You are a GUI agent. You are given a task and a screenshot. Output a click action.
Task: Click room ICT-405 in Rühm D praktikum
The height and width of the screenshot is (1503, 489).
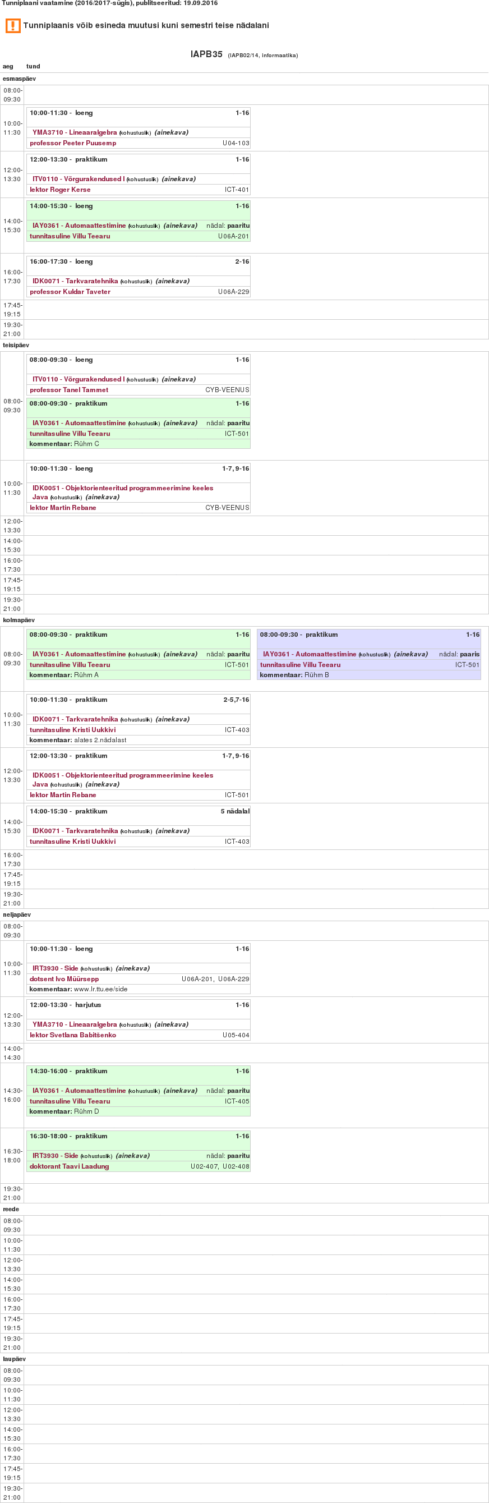pos(237,1101)
